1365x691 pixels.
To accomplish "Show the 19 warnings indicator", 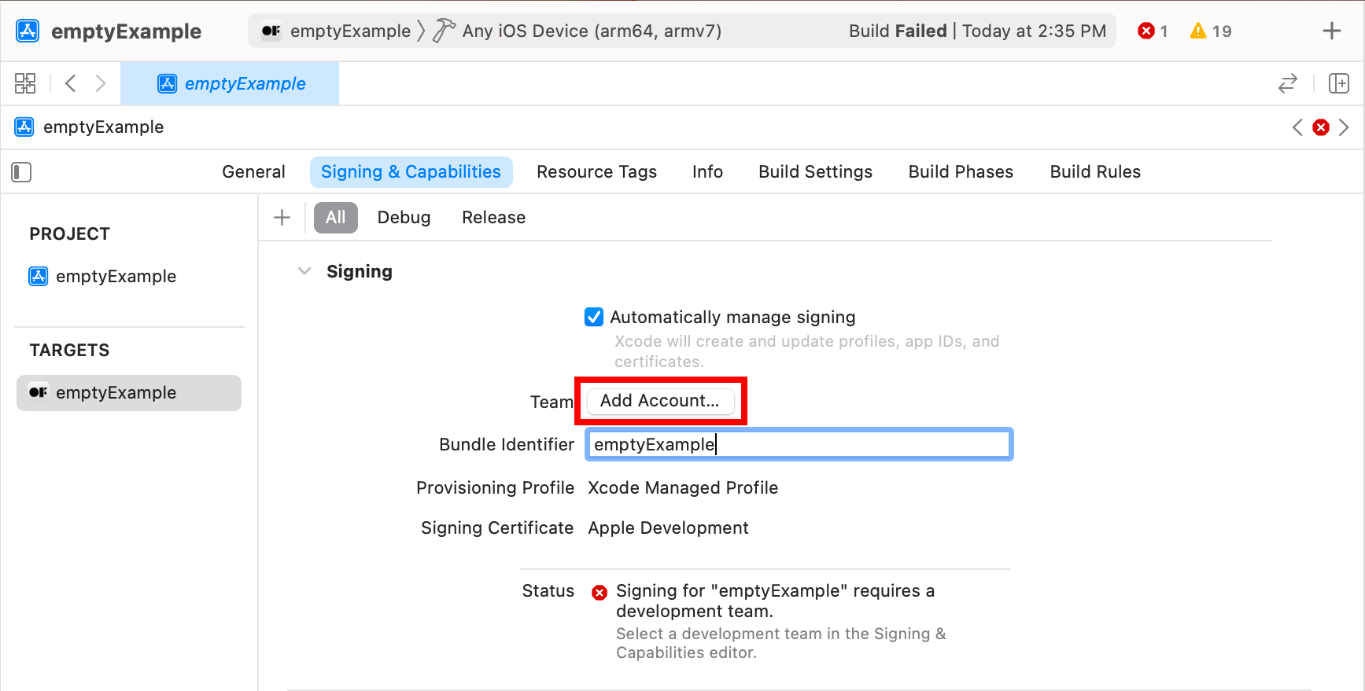I will [x=1211, y=31].
